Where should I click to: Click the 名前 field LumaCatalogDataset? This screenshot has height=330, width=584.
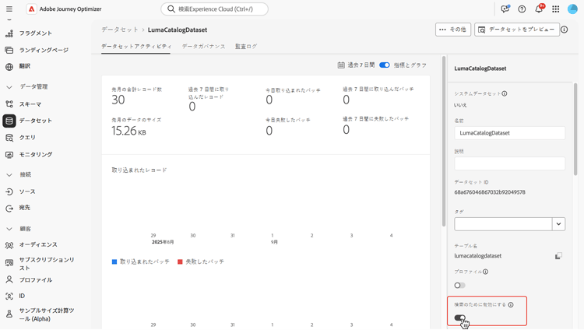(509, 133)
